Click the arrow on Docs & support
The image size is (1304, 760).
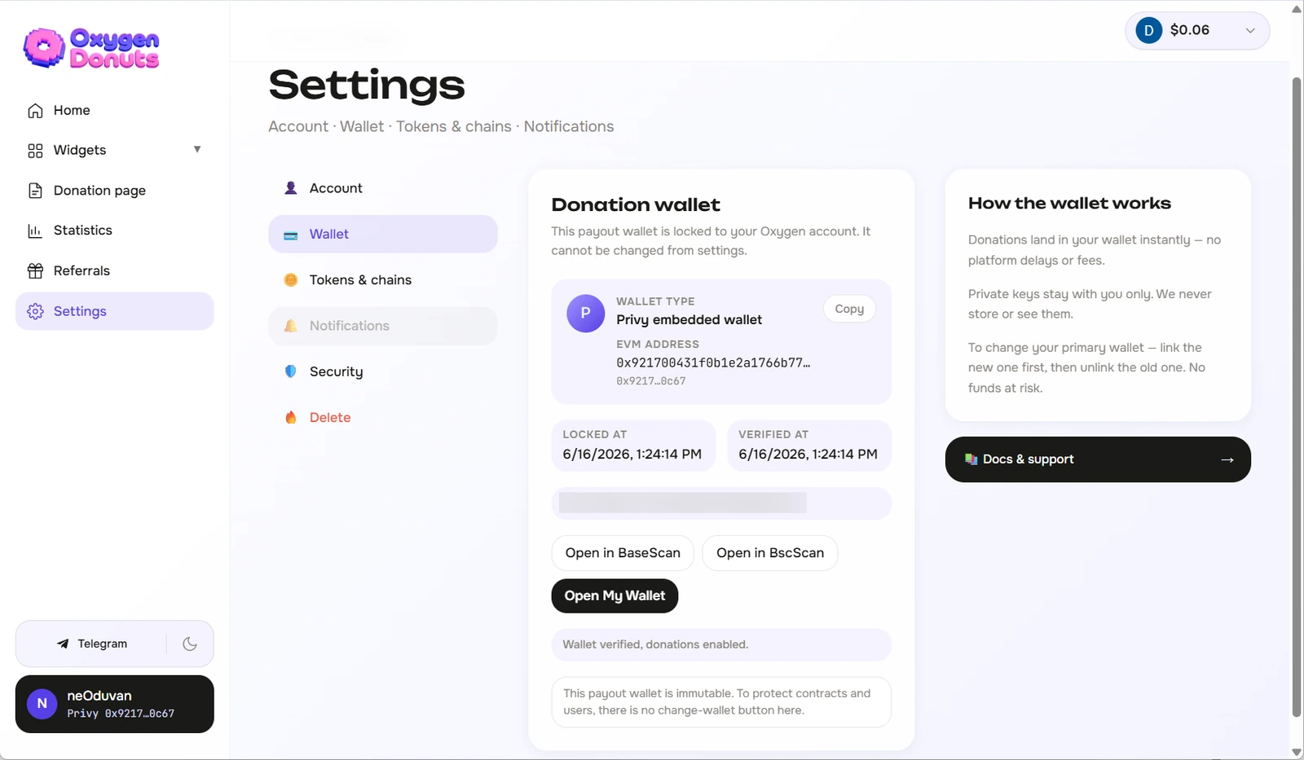pyautogui.click(x=1227, y=459)
